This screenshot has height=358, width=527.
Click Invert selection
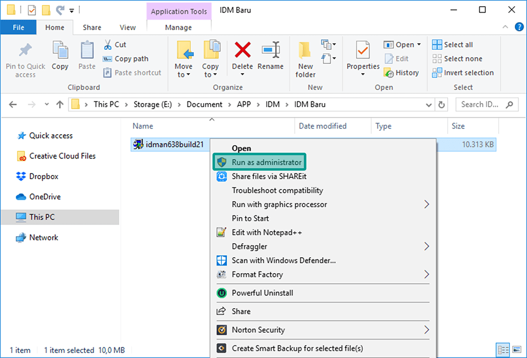[463, 73]
